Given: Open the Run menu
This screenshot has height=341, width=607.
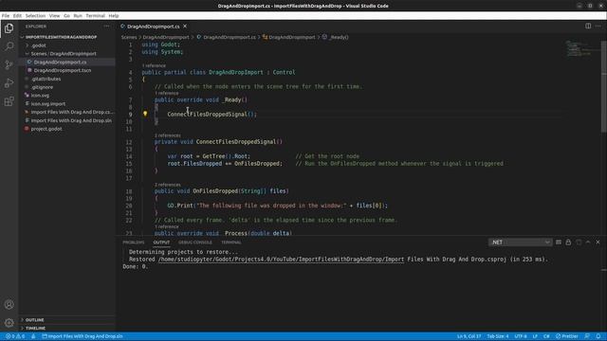Looking at the screenshot, I should (78, 15).
